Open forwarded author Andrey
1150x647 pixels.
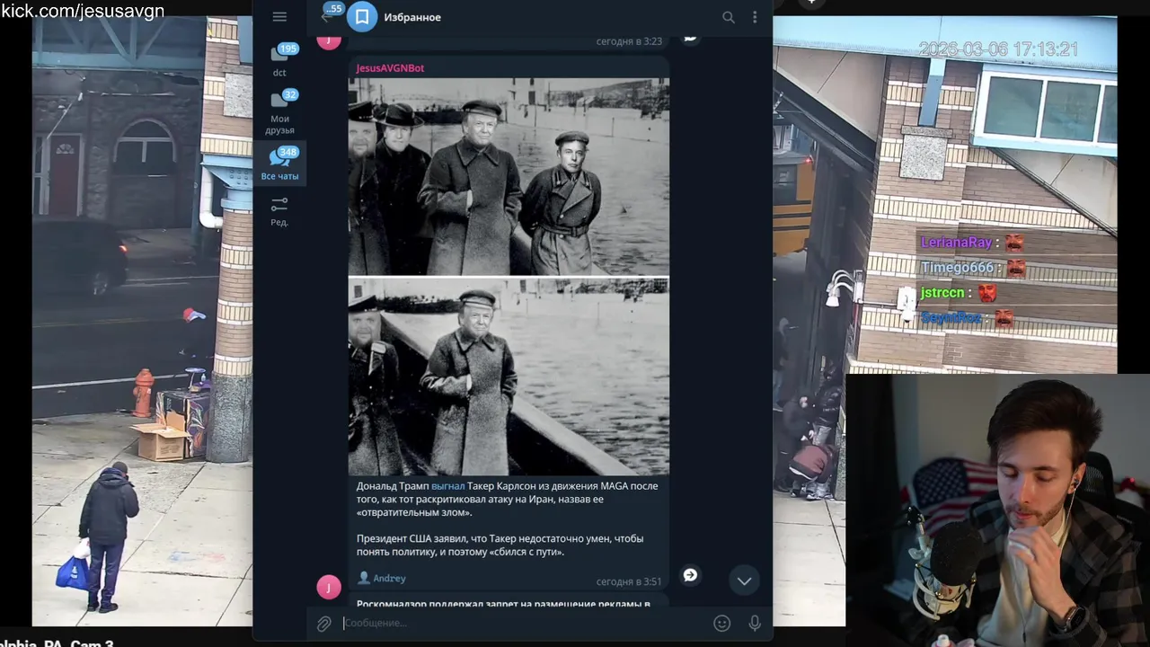382,579
